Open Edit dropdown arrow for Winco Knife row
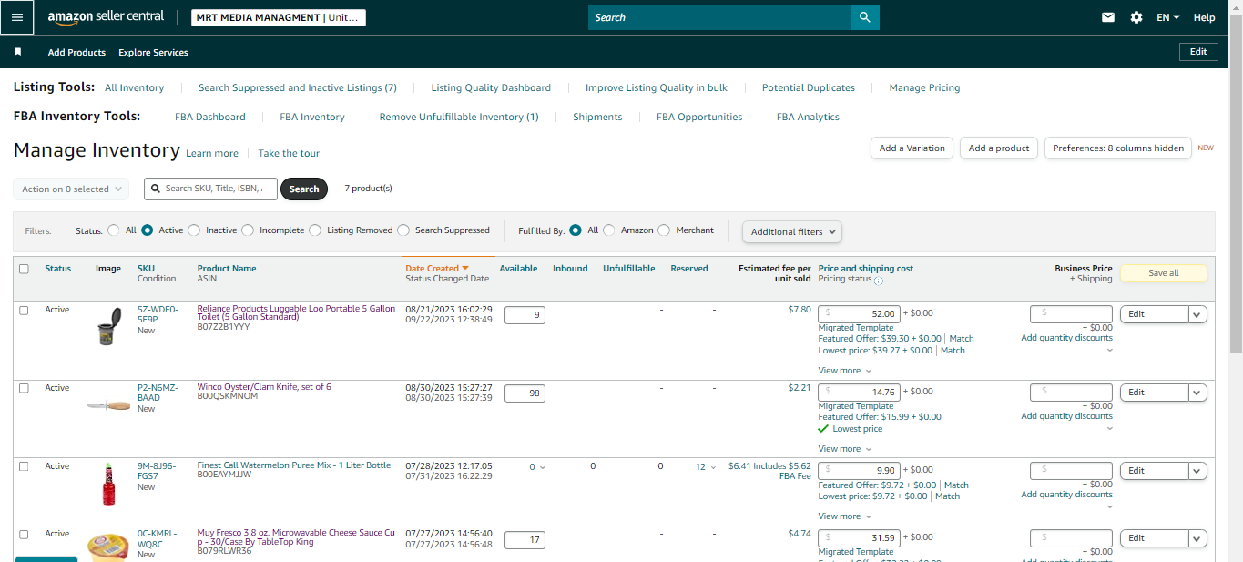The image size is (1243, 562). pos(1198,393)
